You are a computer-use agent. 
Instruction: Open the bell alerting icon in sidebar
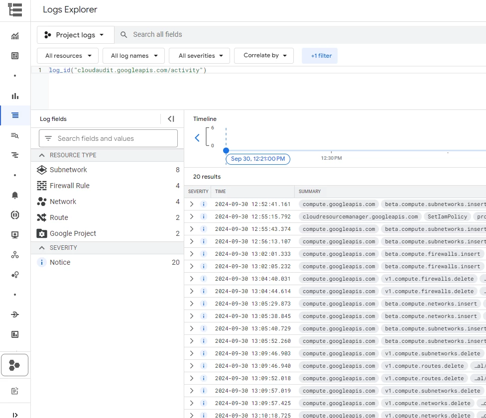click(x=15, y=195)
